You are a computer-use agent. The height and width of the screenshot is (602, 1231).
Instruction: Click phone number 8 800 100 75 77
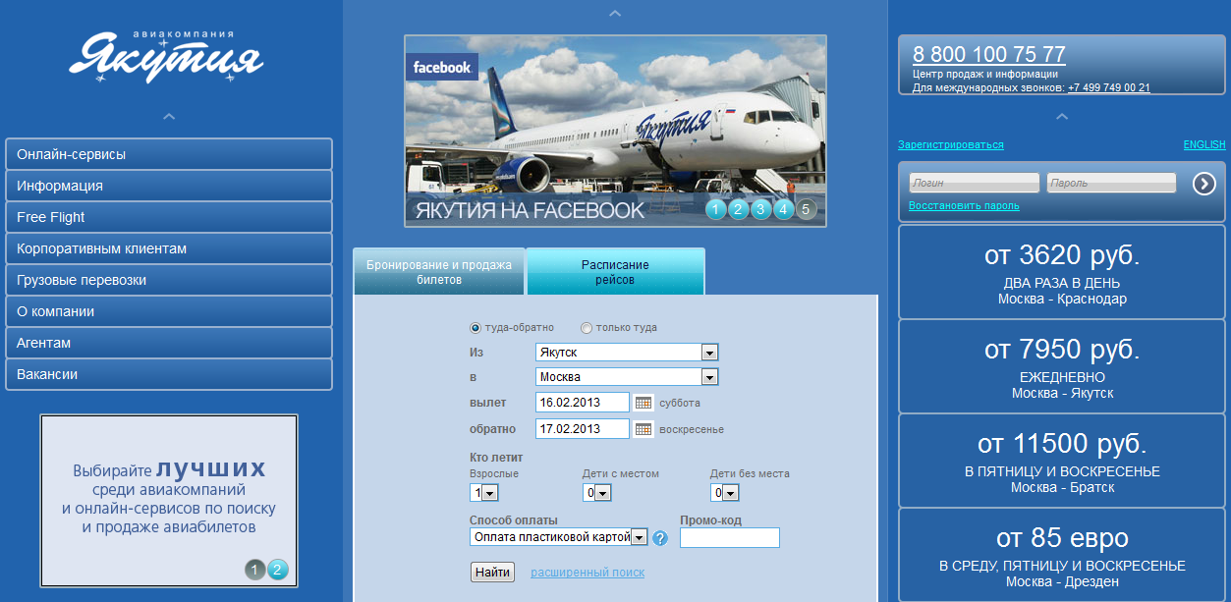point(989,54)
